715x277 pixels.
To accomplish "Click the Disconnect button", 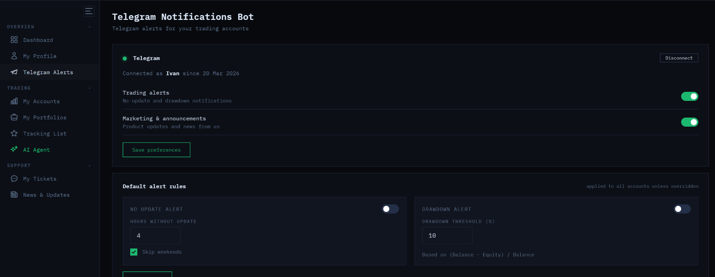I will click(x=678, y=58).
